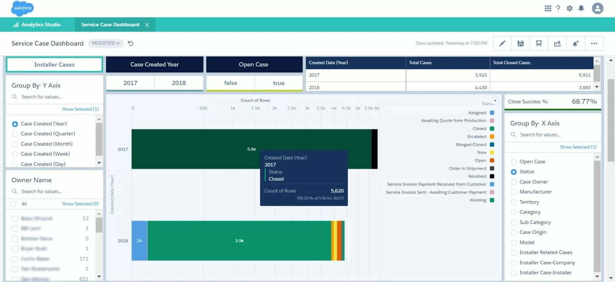Viewport: 615px width, 282px height.
Task: Open the Salesforce logo home
Action: 22,8
